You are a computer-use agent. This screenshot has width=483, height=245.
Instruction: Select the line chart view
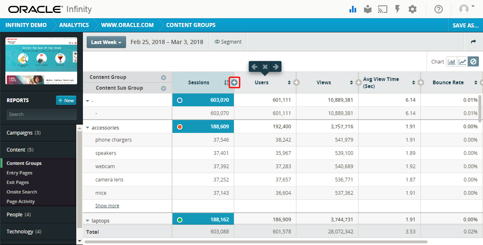[462, 62]
